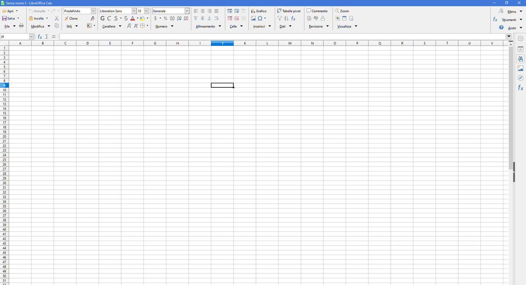The height and width of the screenshot is (285, 526).
Task: Click the Sum sigma icon in formula bar
Action: [47, 36]
